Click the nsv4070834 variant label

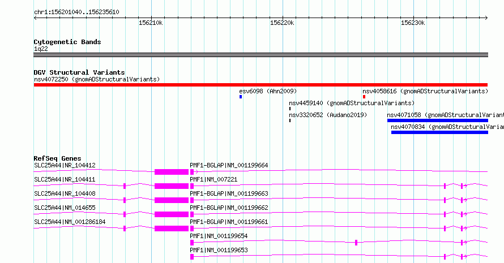[x=447, y=127]
